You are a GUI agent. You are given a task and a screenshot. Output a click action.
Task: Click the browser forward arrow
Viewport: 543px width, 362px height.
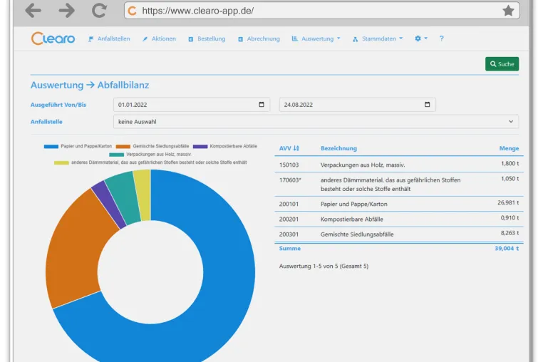66,11
